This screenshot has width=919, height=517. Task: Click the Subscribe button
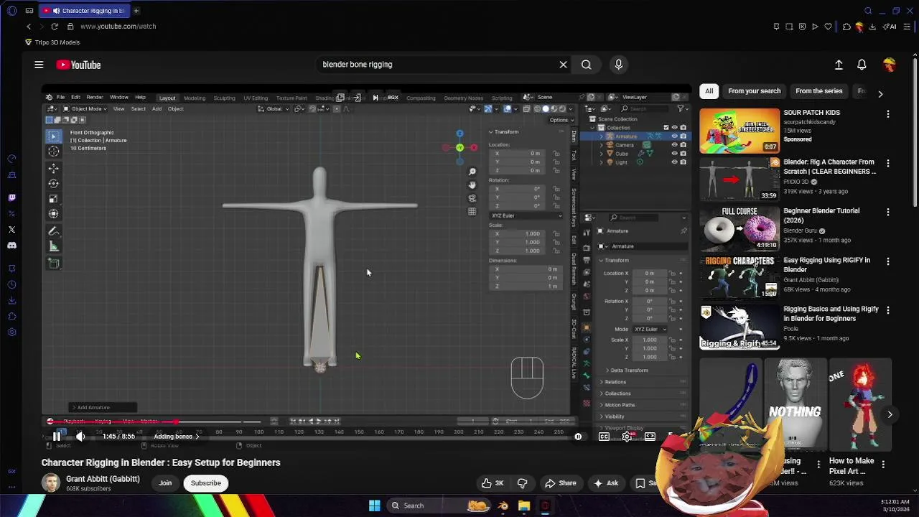[206, 483]
